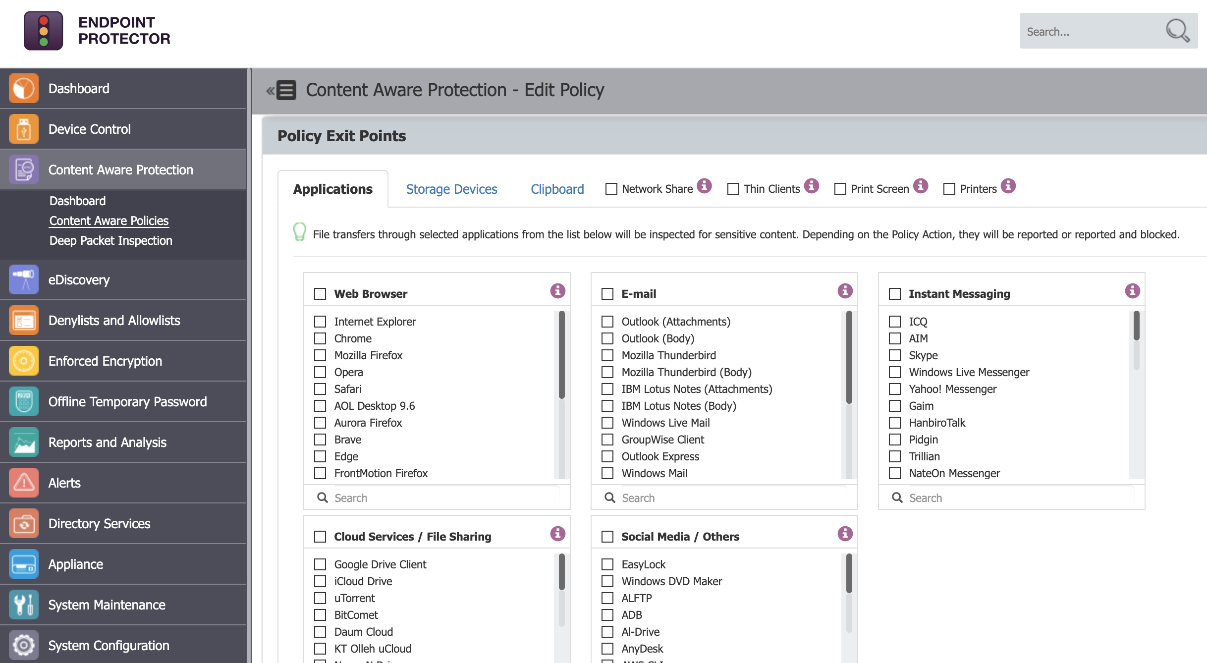This screenshot has height=663, width=1207.
Task: Open the Content Aware Policies link
Action: pos(109,221)
